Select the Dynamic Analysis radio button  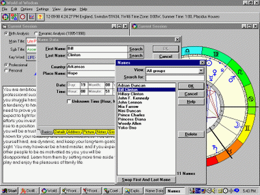[x=36, y=34]
